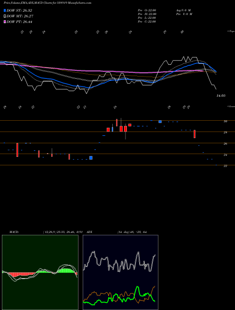The height and width of the screenshot is (310, 235).
Task: Click the magenta DOW PT legend swatch
Action: click(5, 22)
